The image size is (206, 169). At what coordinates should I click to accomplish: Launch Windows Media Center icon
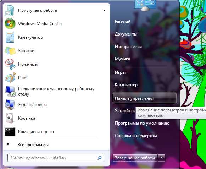(x=10, y=24)
